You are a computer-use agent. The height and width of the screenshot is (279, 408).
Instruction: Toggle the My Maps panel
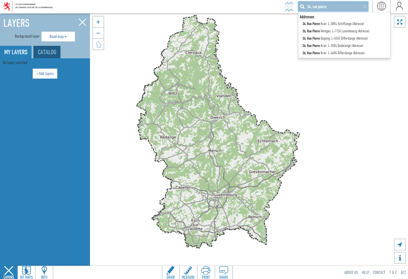[26, 273]
